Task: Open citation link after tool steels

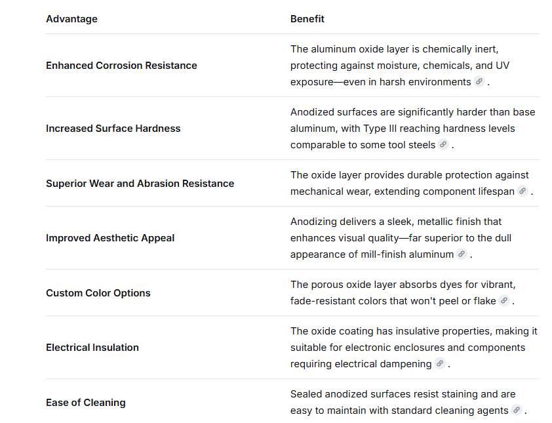Action: click(x=443, y=144)
